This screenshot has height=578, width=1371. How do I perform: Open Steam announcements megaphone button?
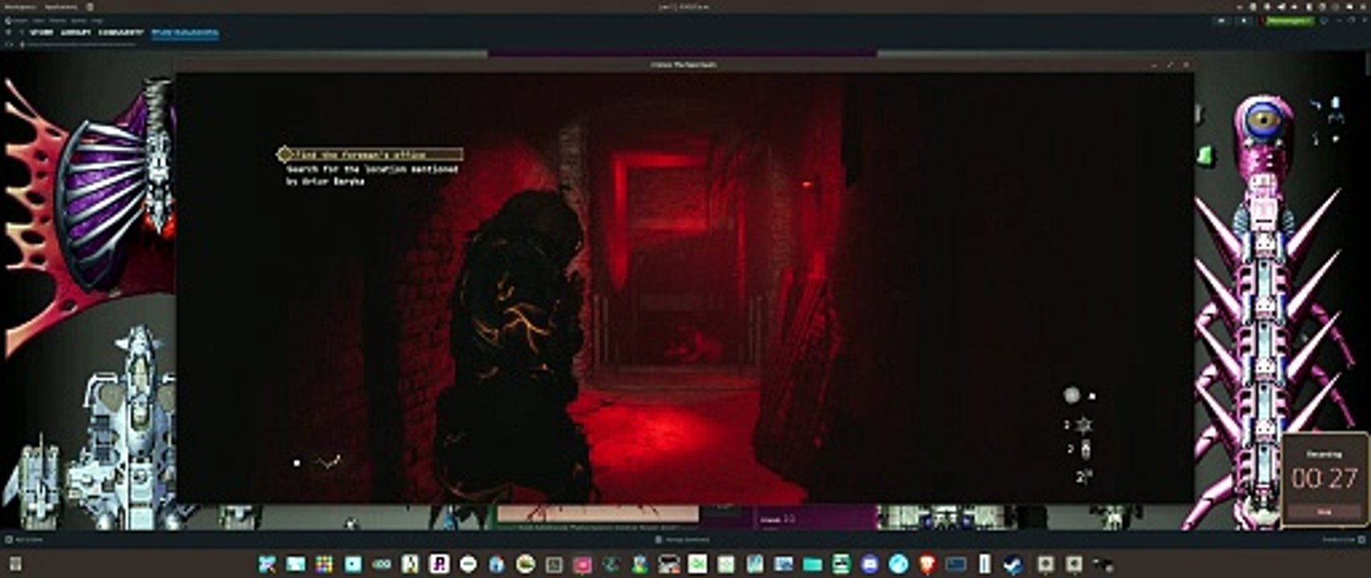click(1222, 21)
